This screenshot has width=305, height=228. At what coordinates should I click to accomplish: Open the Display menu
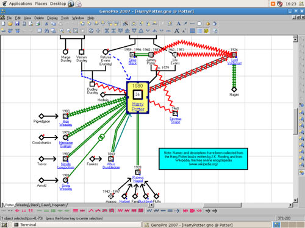pyautogui.click(x=52, y=18)
